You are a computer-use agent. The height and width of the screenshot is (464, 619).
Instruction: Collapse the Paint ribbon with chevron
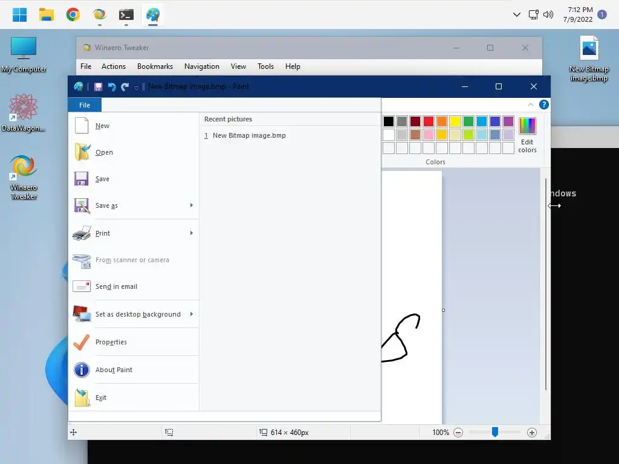pos(531,105)
